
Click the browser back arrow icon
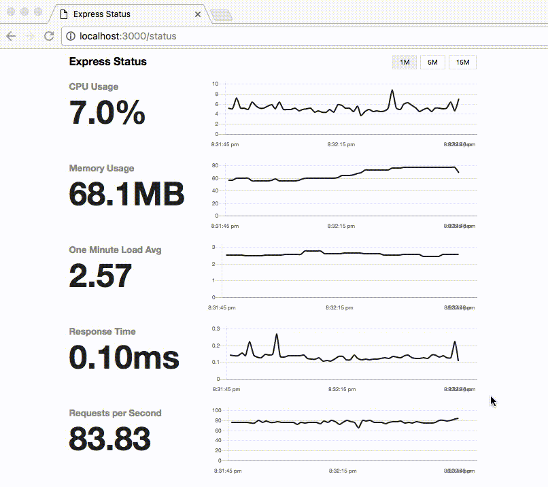11,36
